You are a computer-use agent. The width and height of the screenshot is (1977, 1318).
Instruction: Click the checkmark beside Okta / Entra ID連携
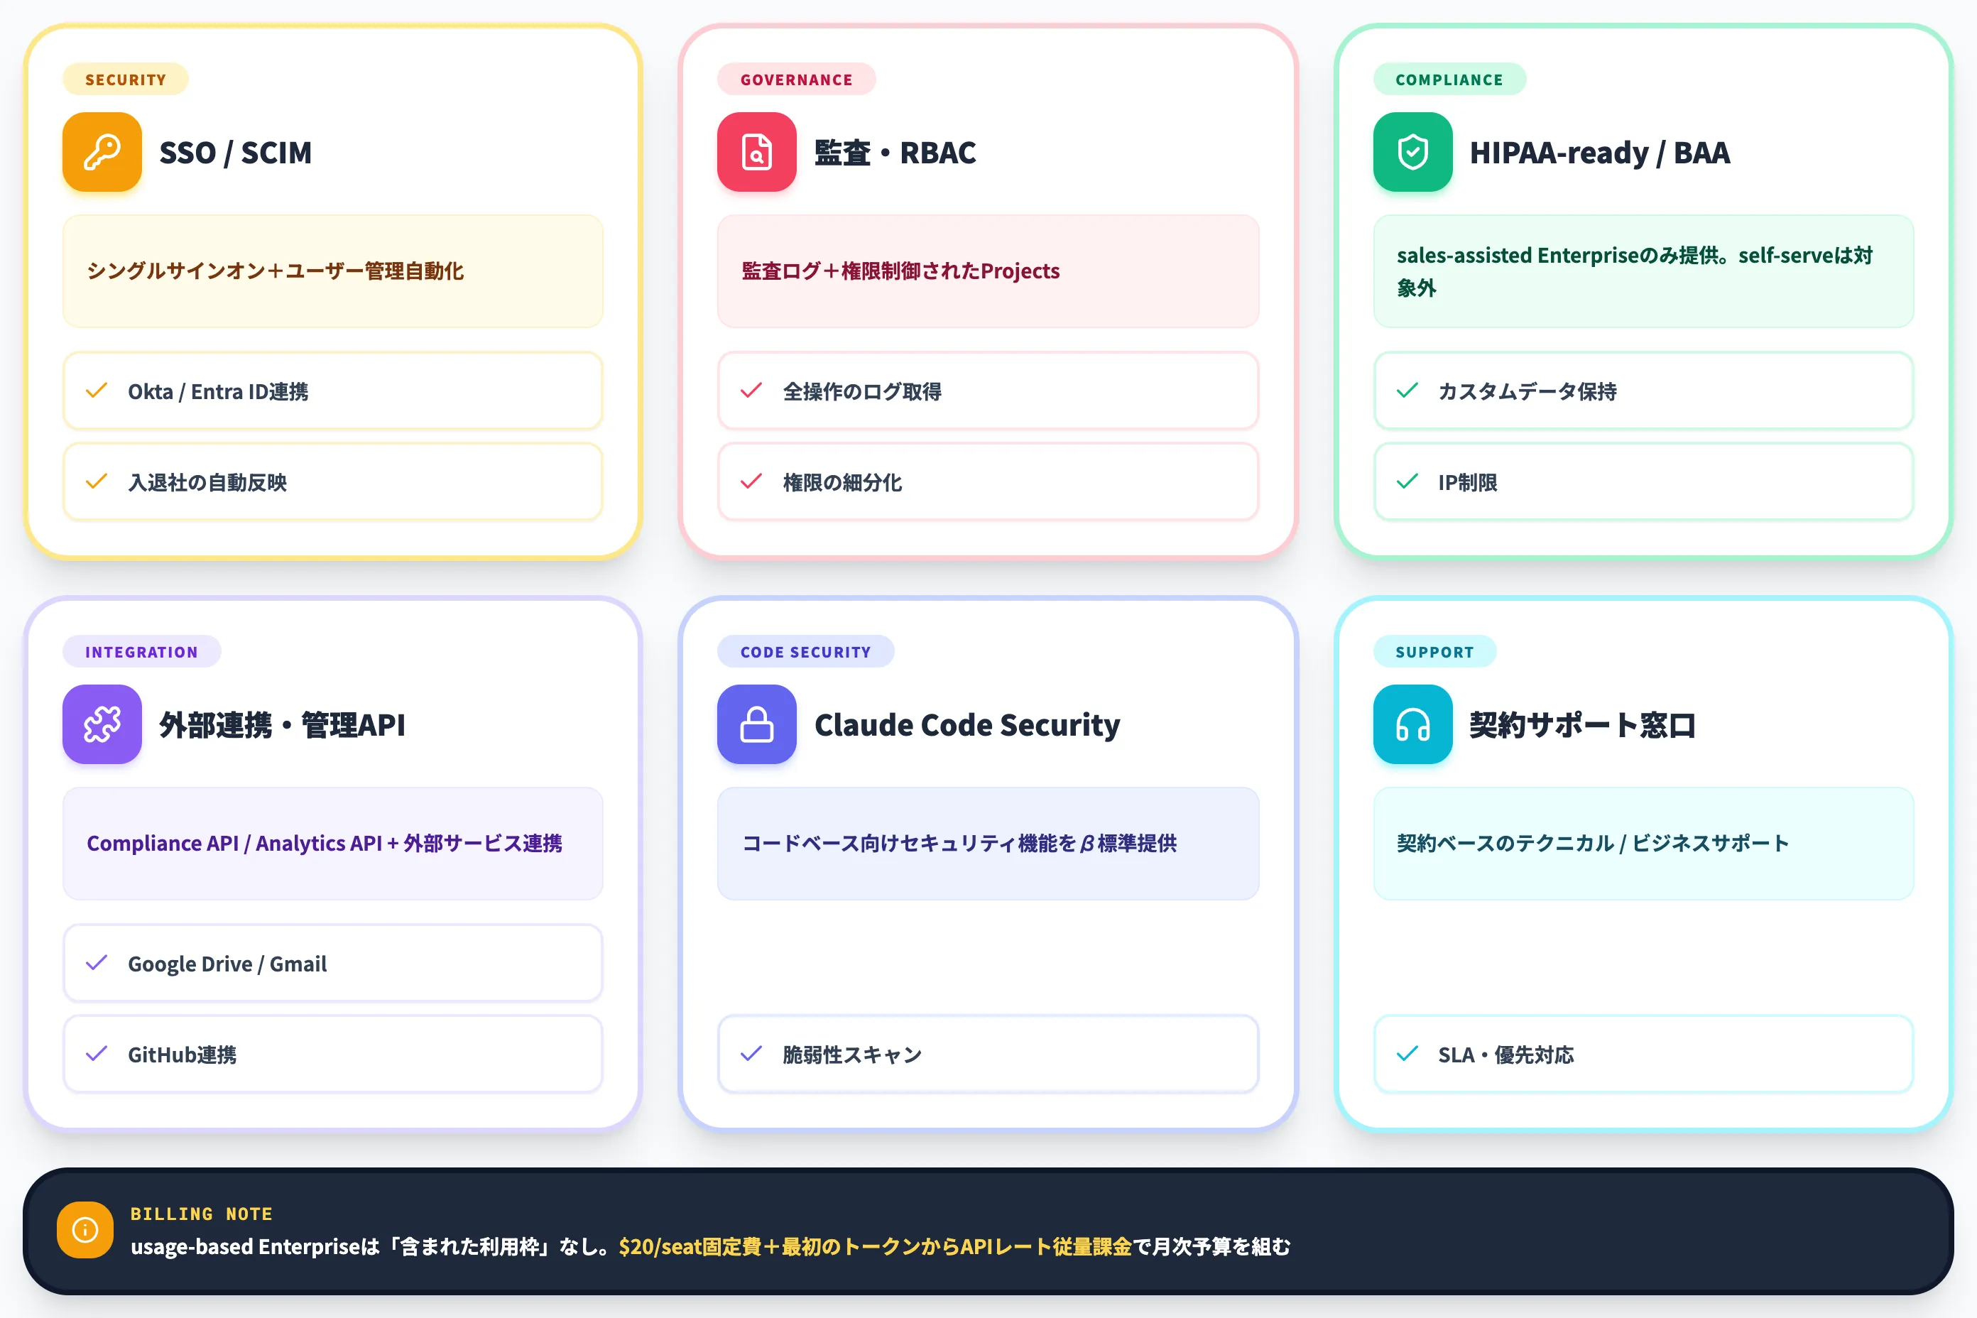pos(97,391)
